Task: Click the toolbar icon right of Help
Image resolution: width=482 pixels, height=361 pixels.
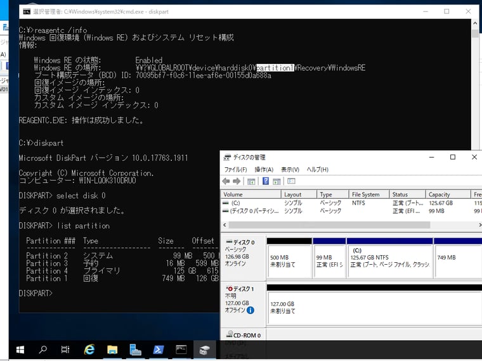Action: point(277,181)
